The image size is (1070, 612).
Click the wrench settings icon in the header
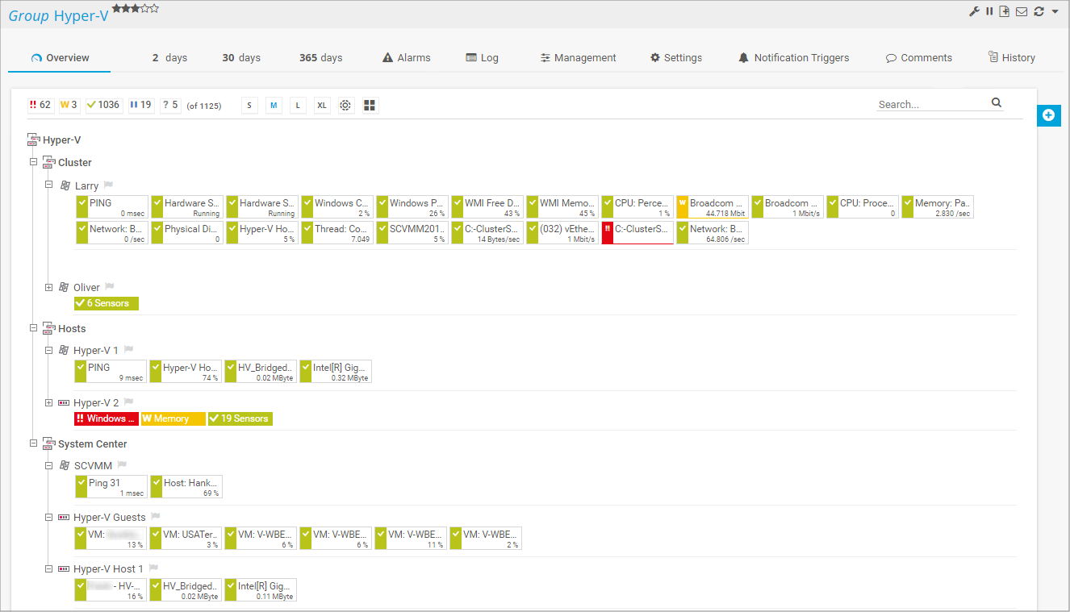975,11
